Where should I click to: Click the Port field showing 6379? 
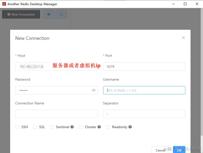coord(144,66)
